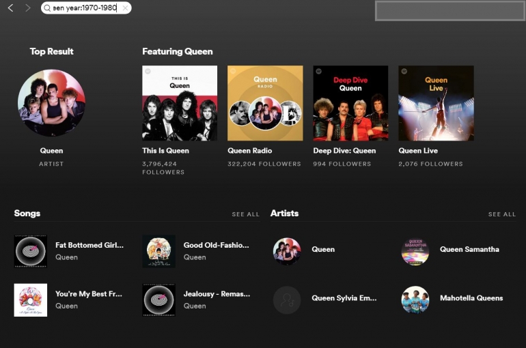Click the search box containing year:1970-1980
Screen dimensions: 526x348
(x=86, y=8)
